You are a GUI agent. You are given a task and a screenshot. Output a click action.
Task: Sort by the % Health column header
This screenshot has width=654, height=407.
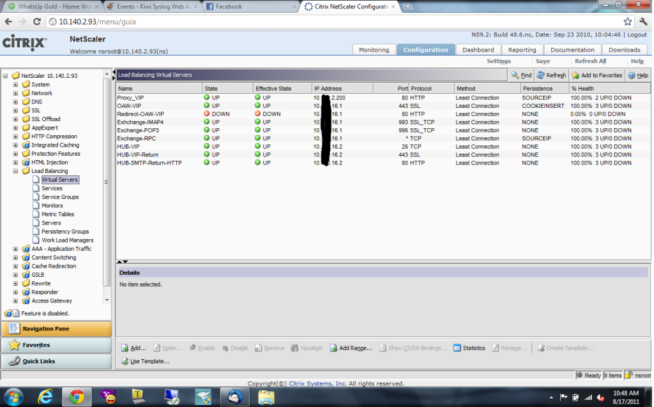609,88
